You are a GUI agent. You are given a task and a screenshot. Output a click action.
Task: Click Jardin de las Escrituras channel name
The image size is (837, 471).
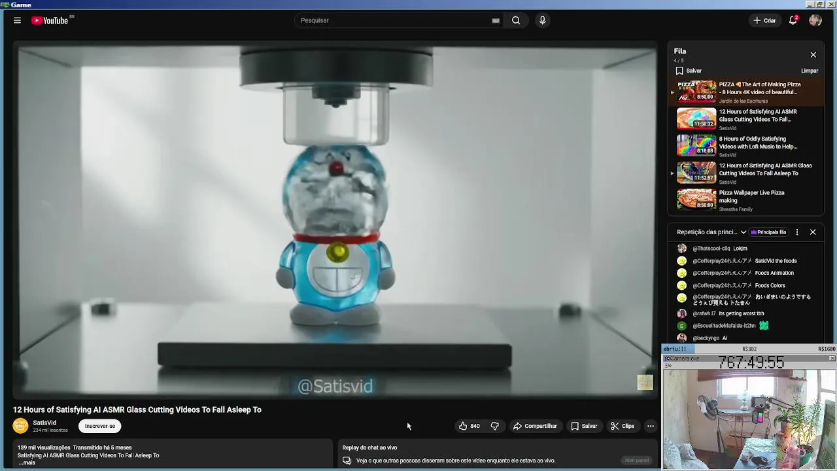click(x=742, y=101)
